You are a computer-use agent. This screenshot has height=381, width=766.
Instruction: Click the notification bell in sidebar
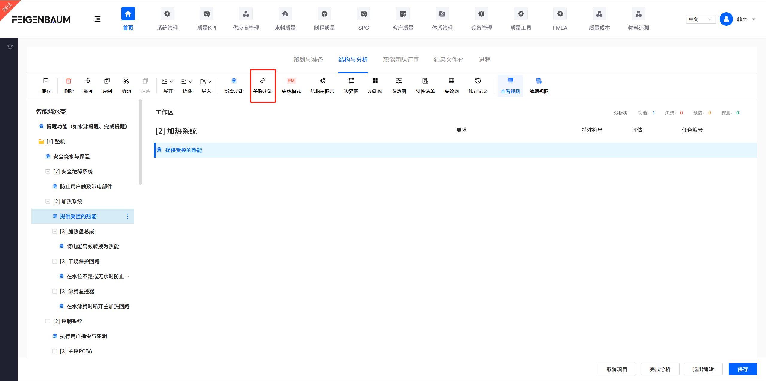pos(10,46)
